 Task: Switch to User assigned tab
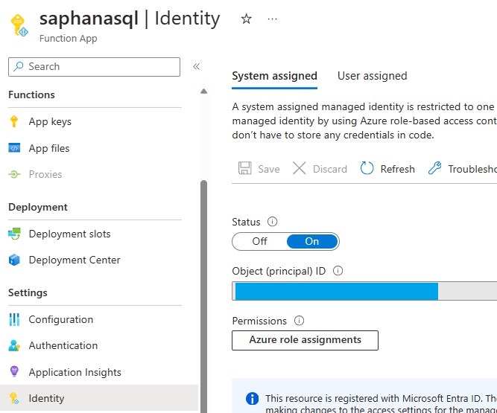372,76
